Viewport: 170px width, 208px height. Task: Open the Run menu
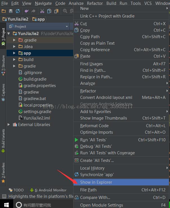point(123,3)
